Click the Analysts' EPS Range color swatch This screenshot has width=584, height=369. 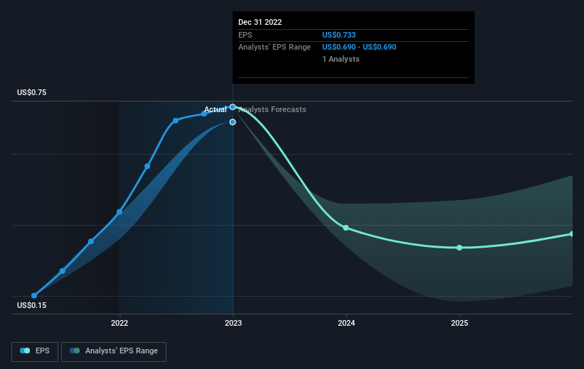75,351
